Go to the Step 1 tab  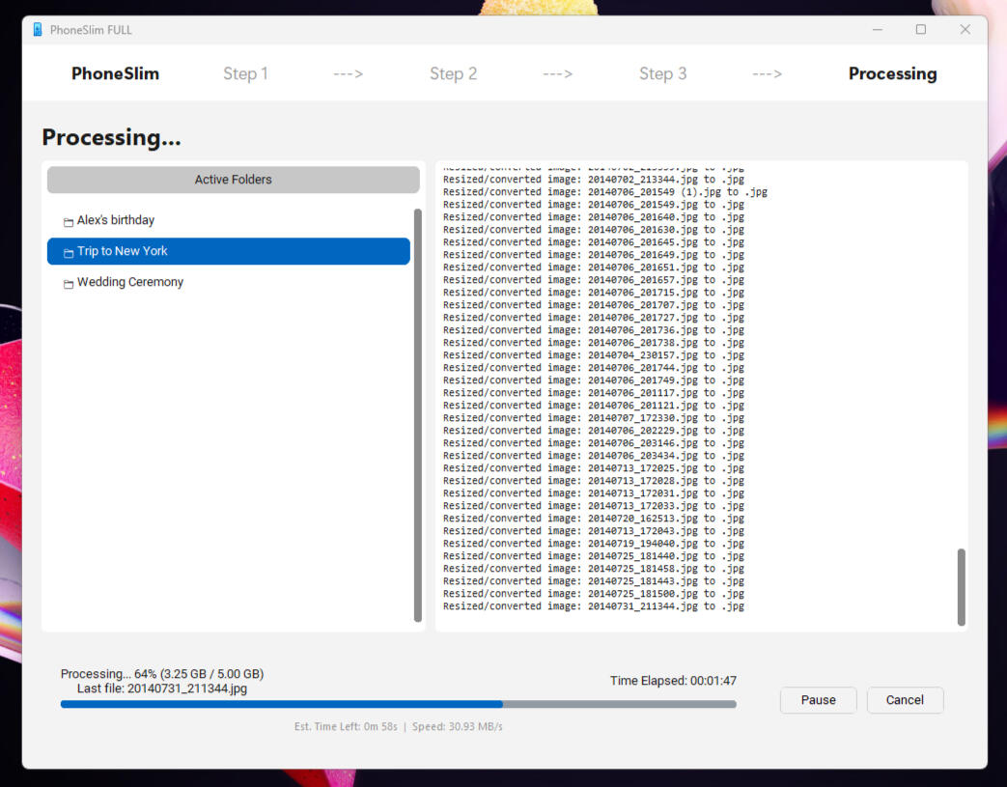245,74
